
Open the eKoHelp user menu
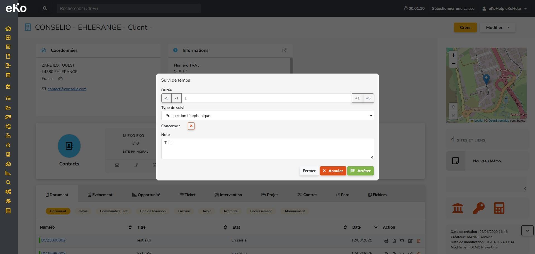505,8
